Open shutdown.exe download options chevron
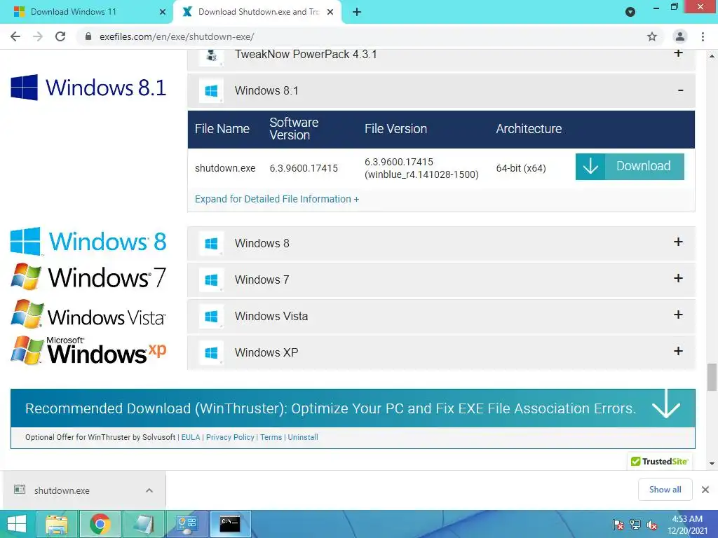This screenshot has height=538, width=718. pyautogui.click(x=149, y=490)
